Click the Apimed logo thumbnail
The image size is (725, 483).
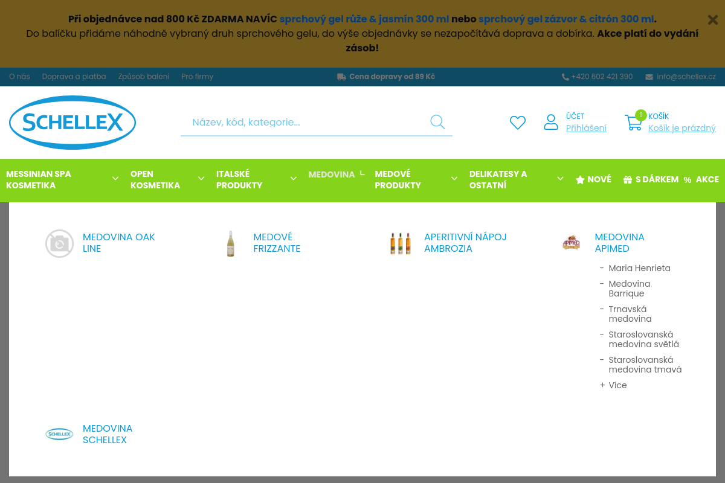click(x=571, y=243)
